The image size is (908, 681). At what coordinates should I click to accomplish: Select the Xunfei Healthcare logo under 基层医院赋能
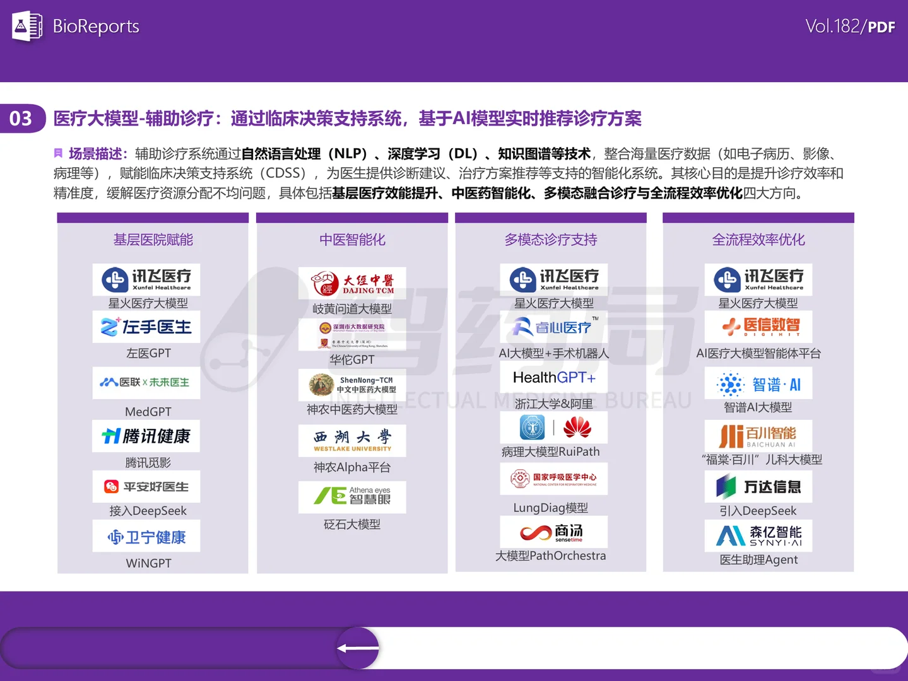pyautogui.click(x=146, y=279)
